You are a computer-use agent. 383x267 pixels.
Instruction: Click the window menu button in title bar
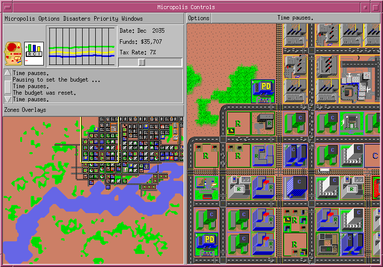pyautogui.click(x=8, y=7)
